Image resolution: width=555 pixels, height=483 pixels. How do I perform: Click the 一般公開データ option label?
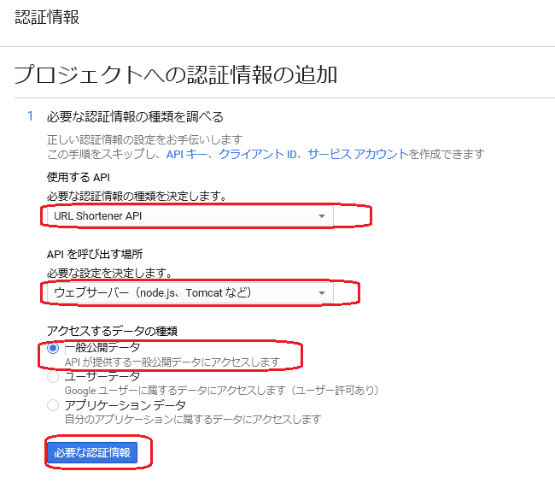(102, 347)
